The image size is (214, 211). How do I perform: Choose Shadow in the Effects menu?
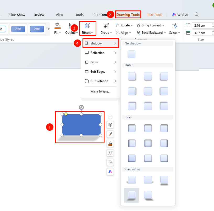click(101, 43)
